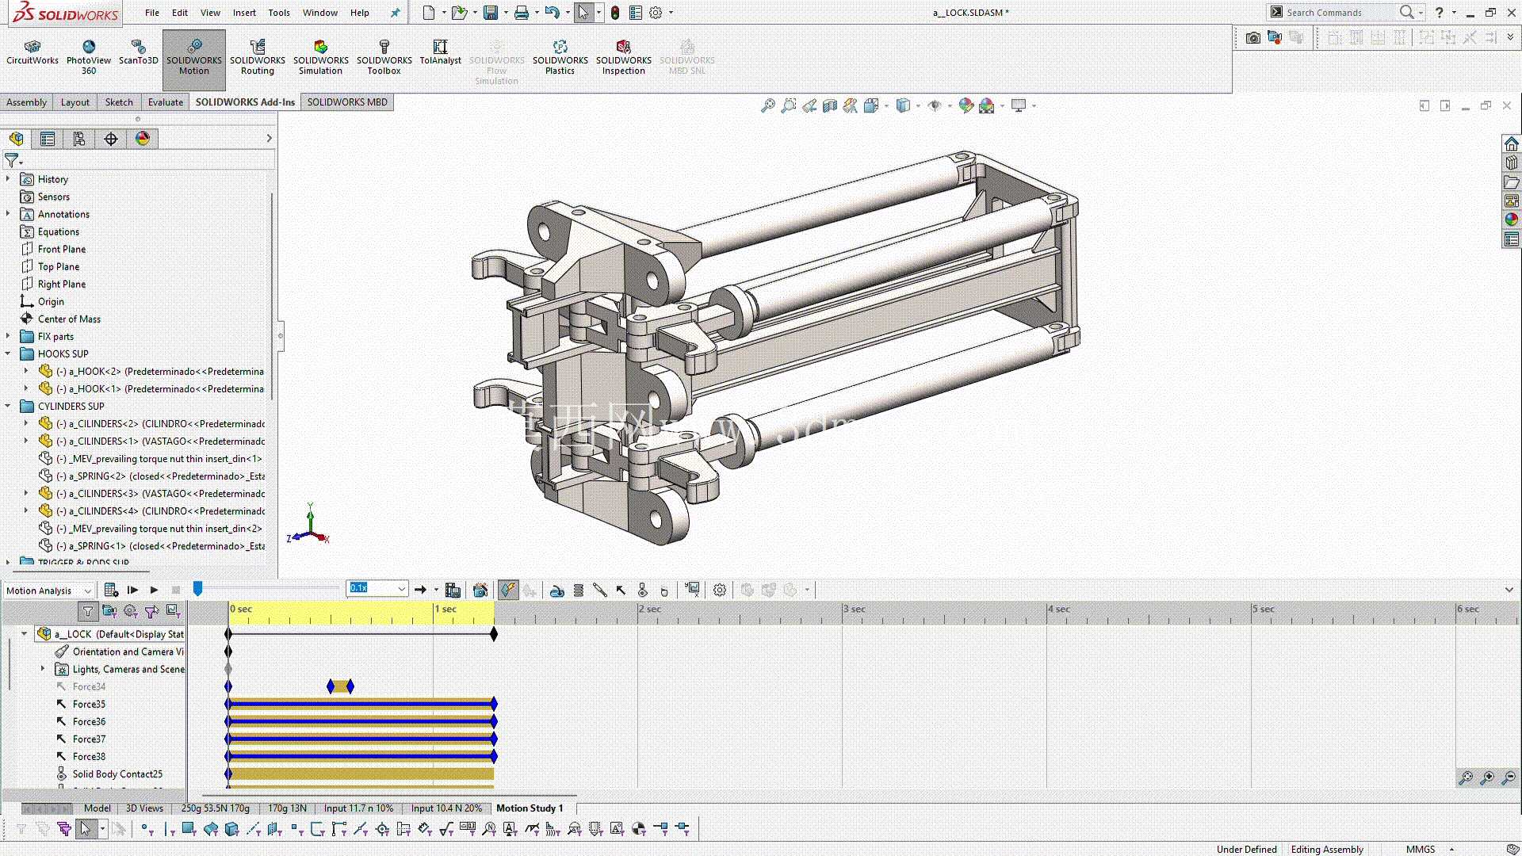The height and width of the screenshot is (856, 1522).
Task: Expand the Annotations tree item
Action: (8, 214)
